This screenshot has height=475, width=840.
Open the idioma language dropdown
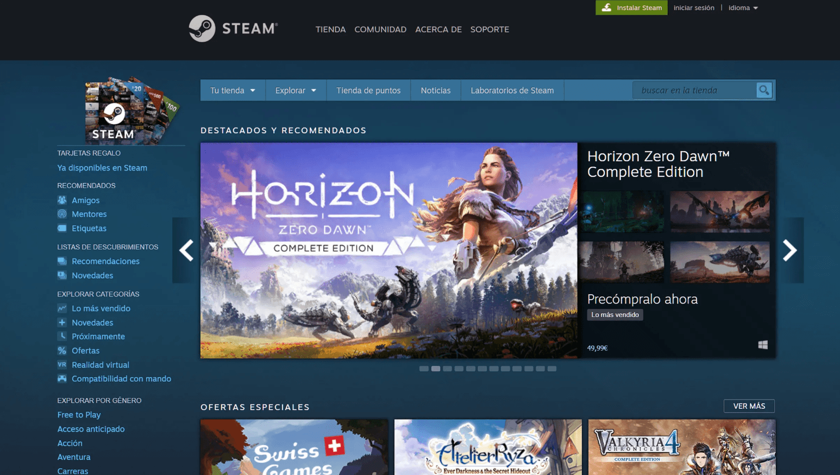pyautogui.click(x=743, y=8)
